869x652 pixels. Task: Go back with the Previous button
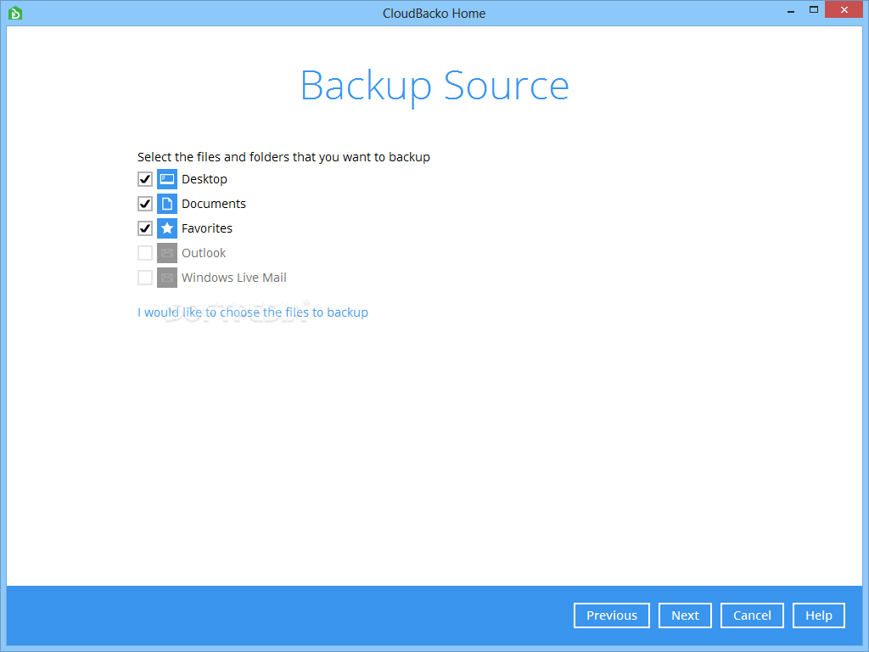point(612,615)
